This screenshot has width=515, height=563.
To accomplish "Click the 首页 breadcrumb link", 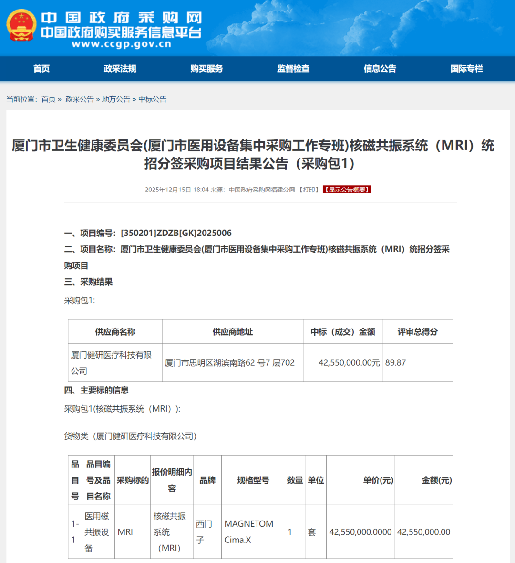I will click(x=49, y=99).
